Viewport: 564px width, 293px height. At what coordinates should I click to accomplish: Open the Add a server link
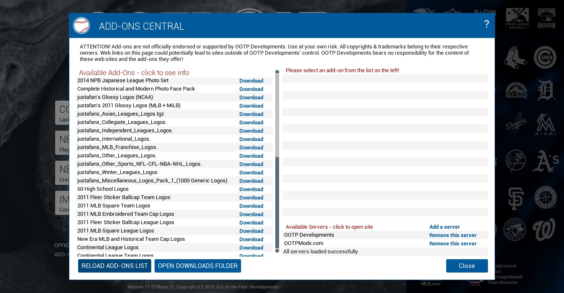[445, 227]
